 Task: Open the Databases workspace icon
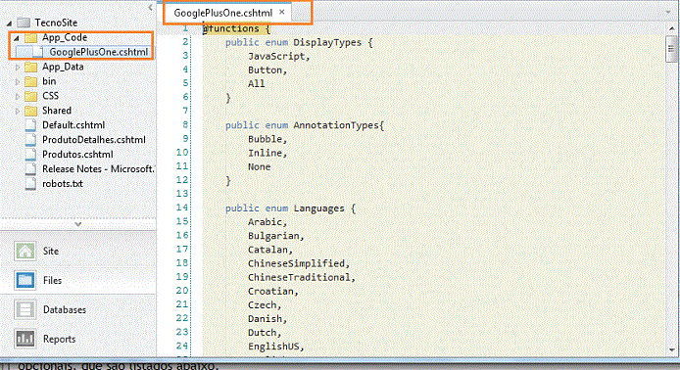pyautogui.click(x=24, y=309)
